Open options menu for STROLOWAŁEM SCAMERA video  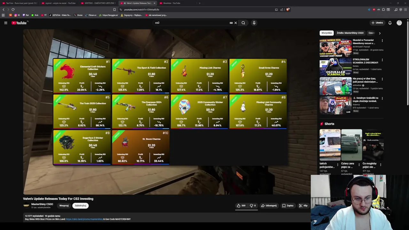(382, 60)
